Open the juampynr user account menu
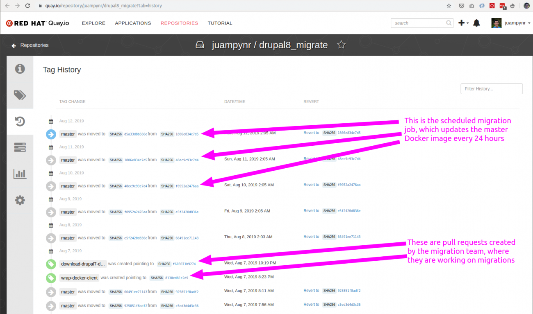This screenshot has height=314, width=533. coord(517,23)
